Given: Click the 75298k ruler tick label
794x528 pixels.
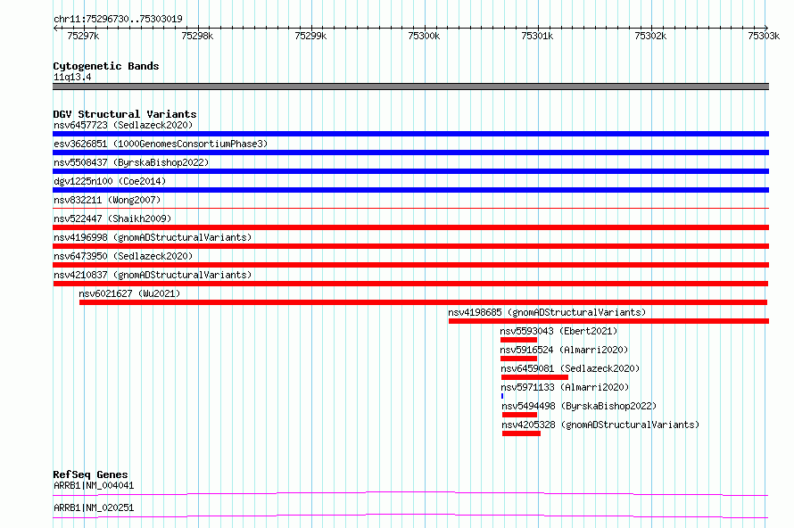Looking at the screenshot, I should (x=197, y=36).
